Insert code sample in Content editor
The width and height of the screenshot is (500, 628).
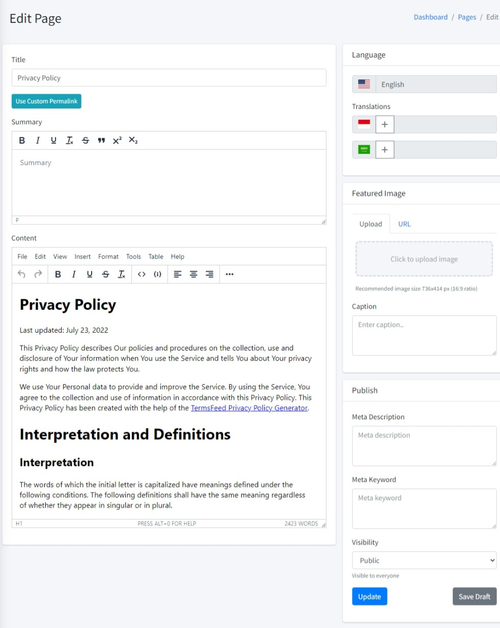point(158,275)
